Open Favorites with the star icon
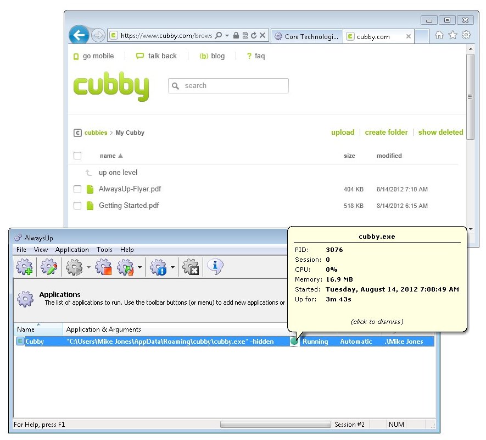The width and height of the screenshot is (486, 440). 453,35
